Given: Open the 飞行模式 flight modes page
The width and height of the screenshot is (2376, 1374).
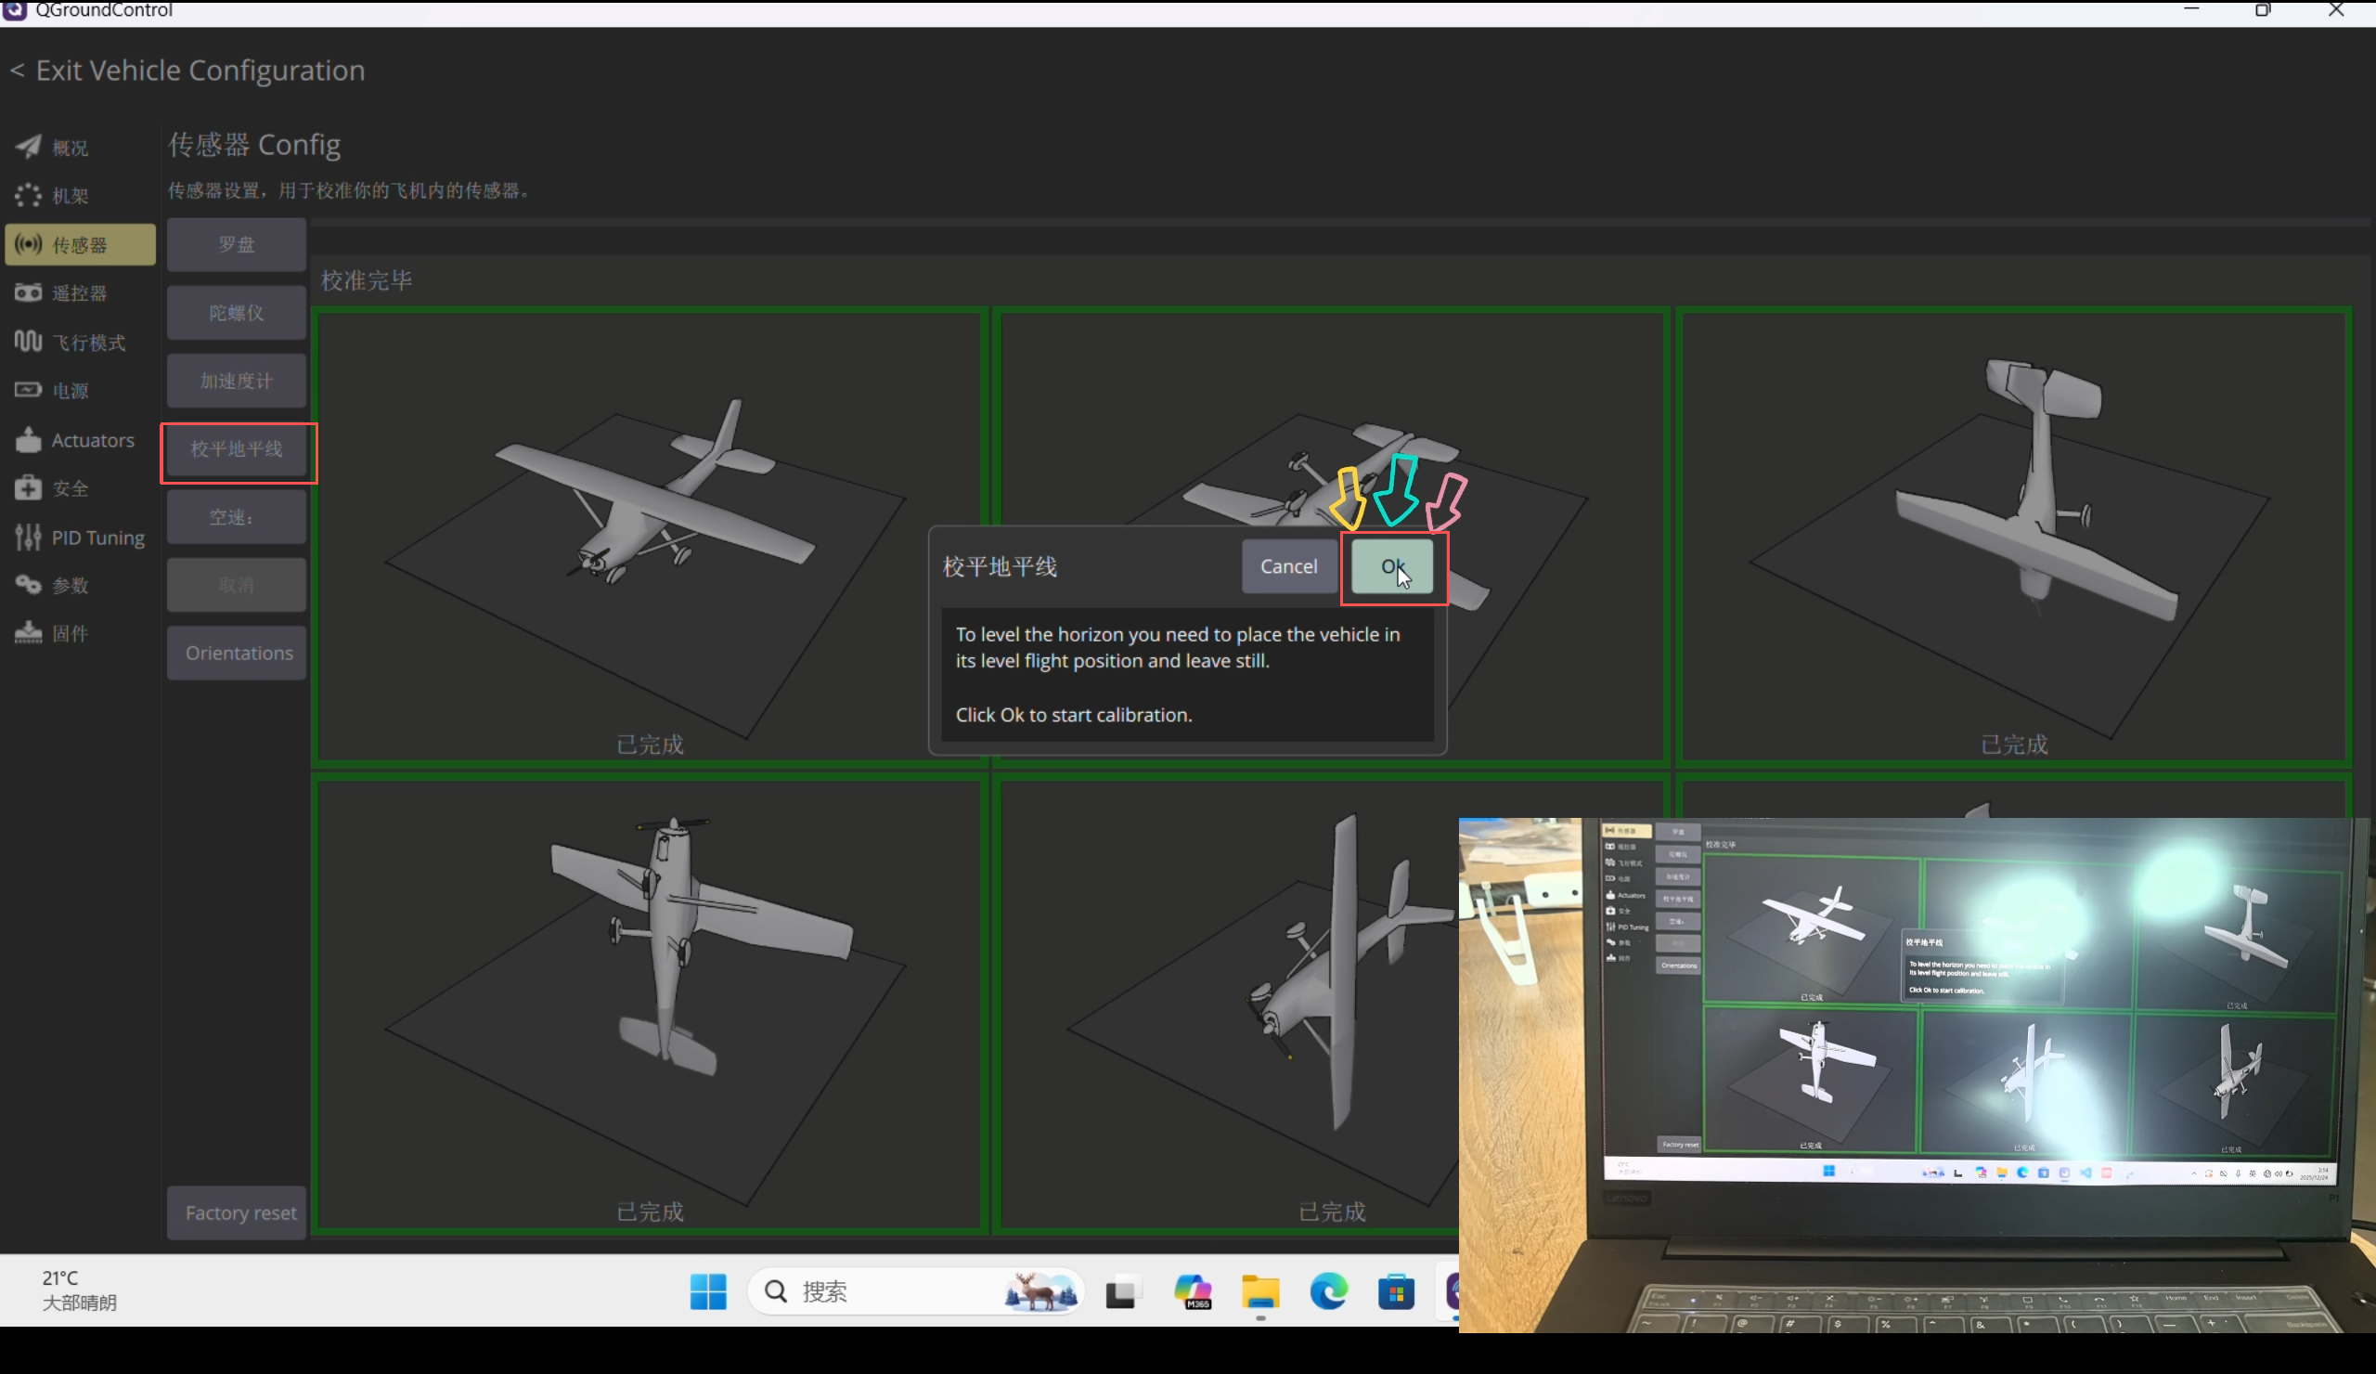Looking at the screenshot, I should [x=79, y=343].
